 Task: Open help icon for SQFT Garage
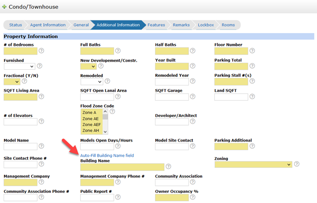pos(193,97)
